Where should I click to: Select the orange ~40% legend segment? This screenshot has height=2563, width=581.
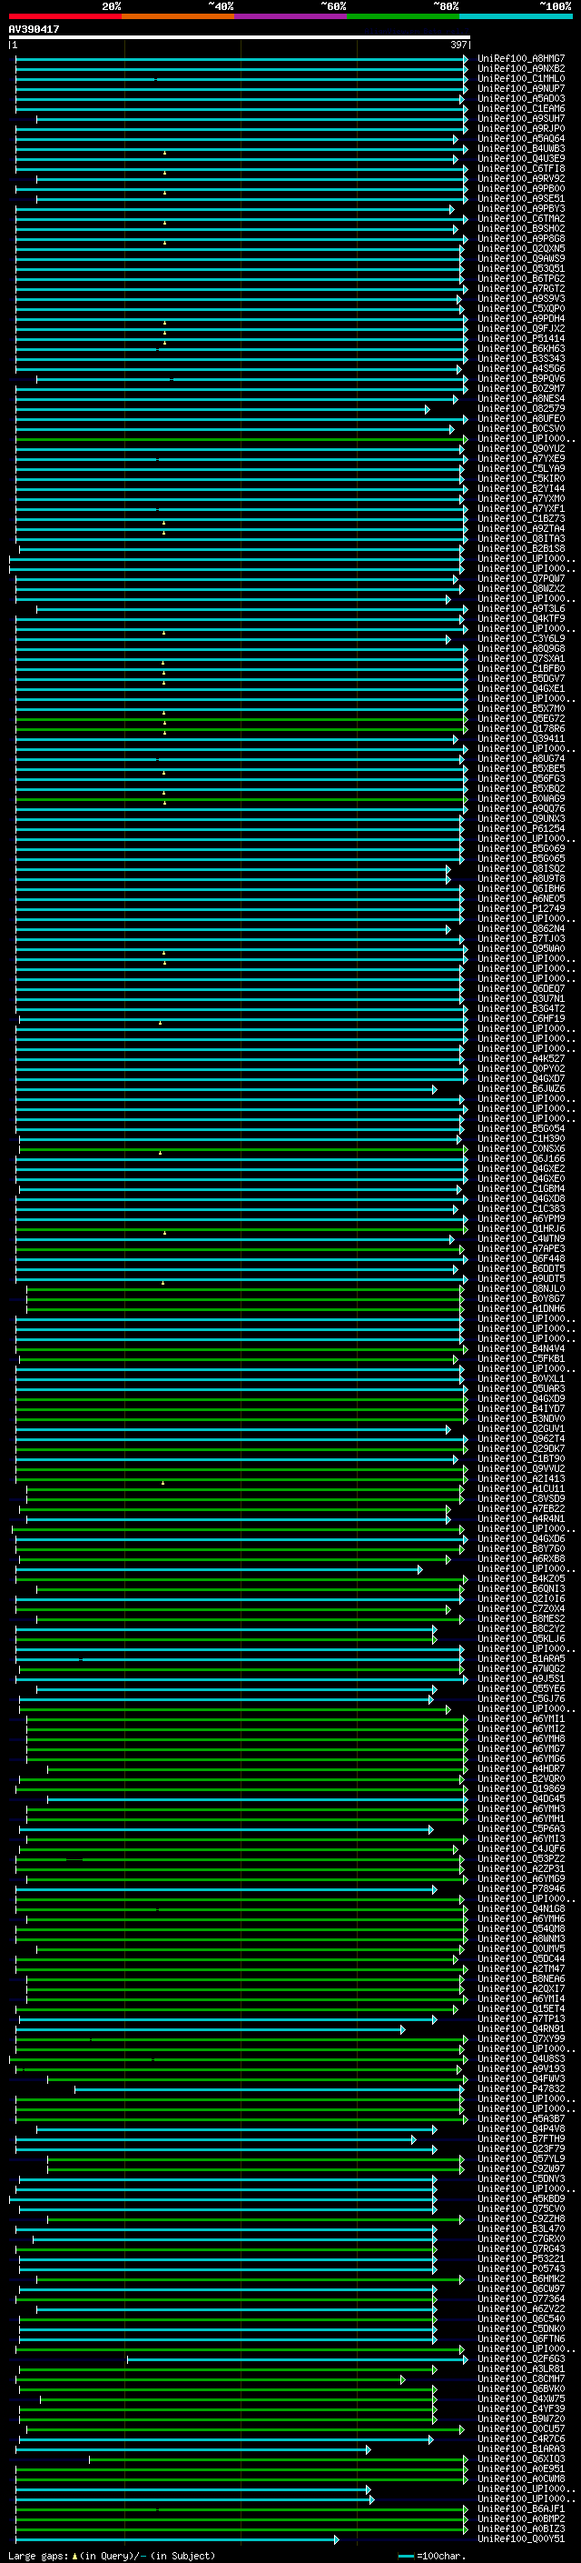[x=178, y=16]
